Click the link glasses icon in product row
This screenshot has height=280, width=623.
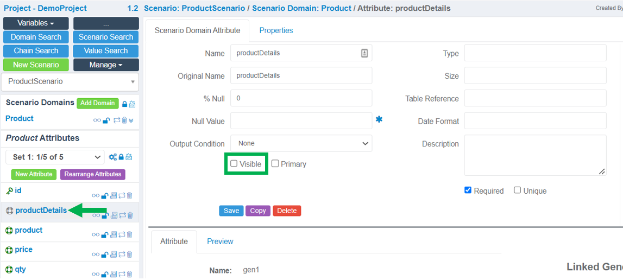(96, 235)
